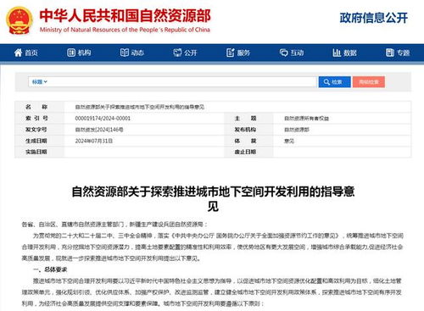Open the 数据 menu item
Image resolution: width=424 pixels, height=311 pixels.
pos(344,53)
